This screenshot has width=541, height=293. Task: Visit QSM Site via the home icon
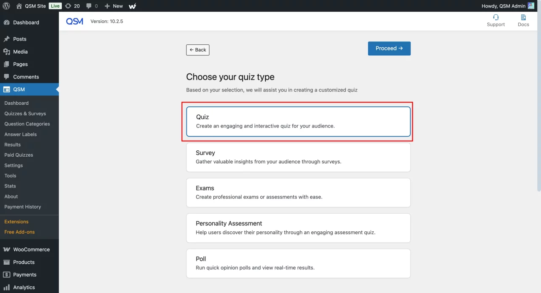click(19, 6)
